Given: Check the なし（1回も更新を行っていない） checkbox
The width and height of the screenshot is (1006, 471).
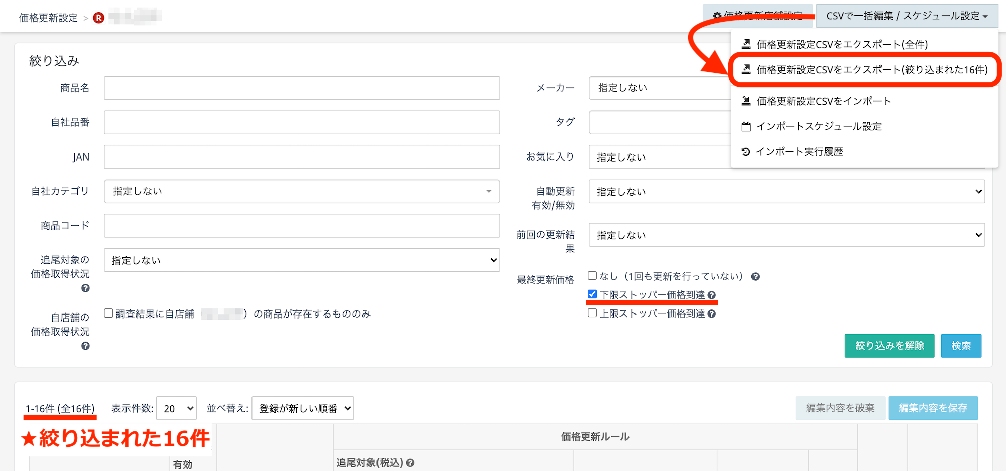Looking at the screenshot, I should click(x=592, y=276).
